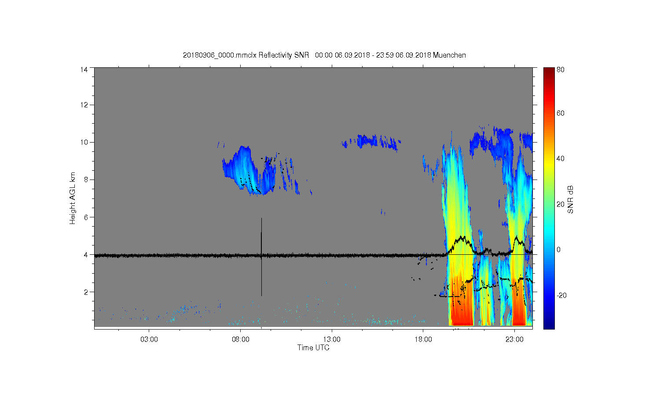Click the height tick label 2
The width and height of the screenshot is (660, 396).
coord(86,292)
